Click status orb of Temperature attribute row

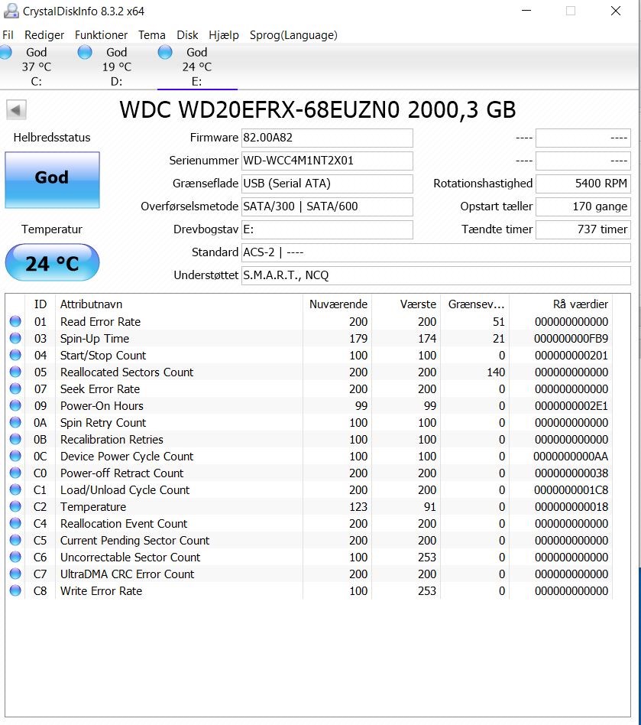click(15, 506)
